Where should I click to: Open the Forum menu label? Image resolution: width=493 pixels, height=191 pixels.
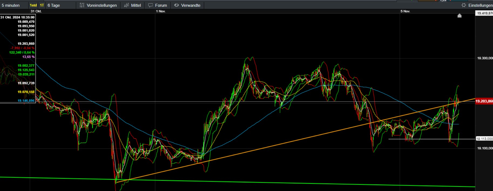161,5
